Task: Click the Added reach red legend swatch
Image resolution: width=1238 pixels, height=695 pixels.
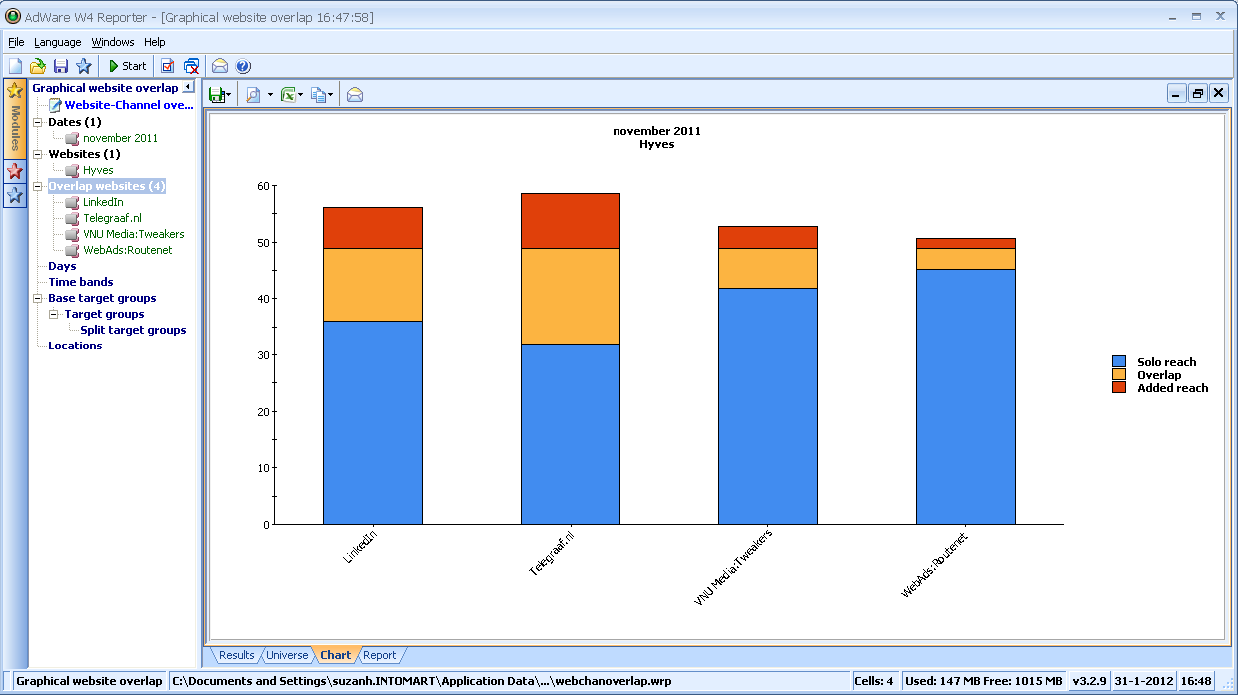Action: tap(1119, 387)
